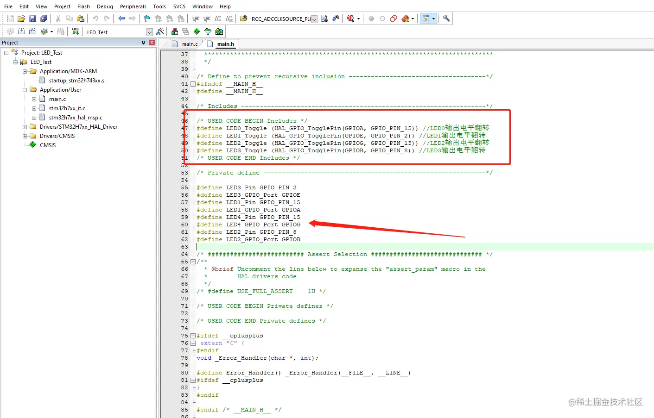Image resolution: width=654 pixels, height=418 pixels.
Task: Open the Manage Multi-Project Workspace icon
Action: (186, 31)
